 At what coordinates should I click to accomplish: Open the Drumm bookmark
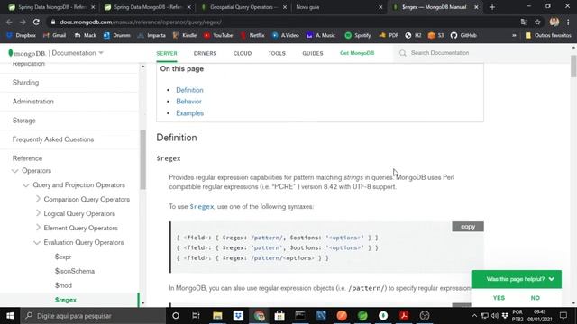117,35
